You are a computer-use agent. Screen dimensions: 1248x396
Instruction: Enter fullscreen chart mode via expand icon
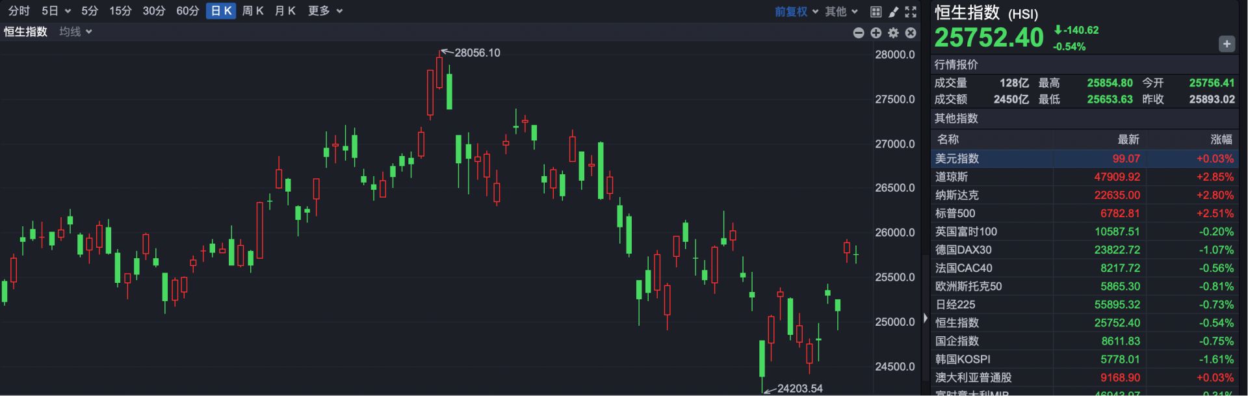point(911,12)
